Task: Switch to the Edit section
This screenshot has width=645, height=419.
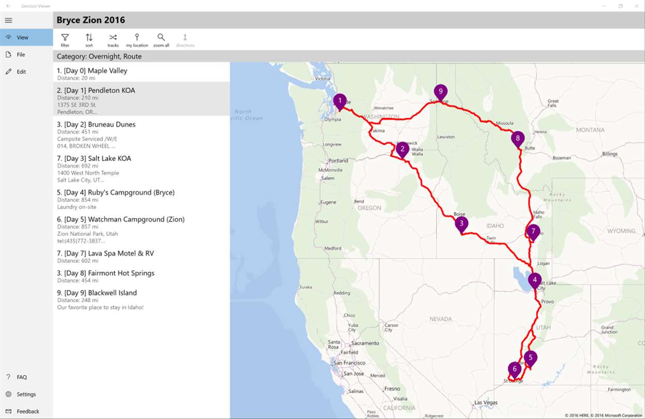Action: [21, 72]
